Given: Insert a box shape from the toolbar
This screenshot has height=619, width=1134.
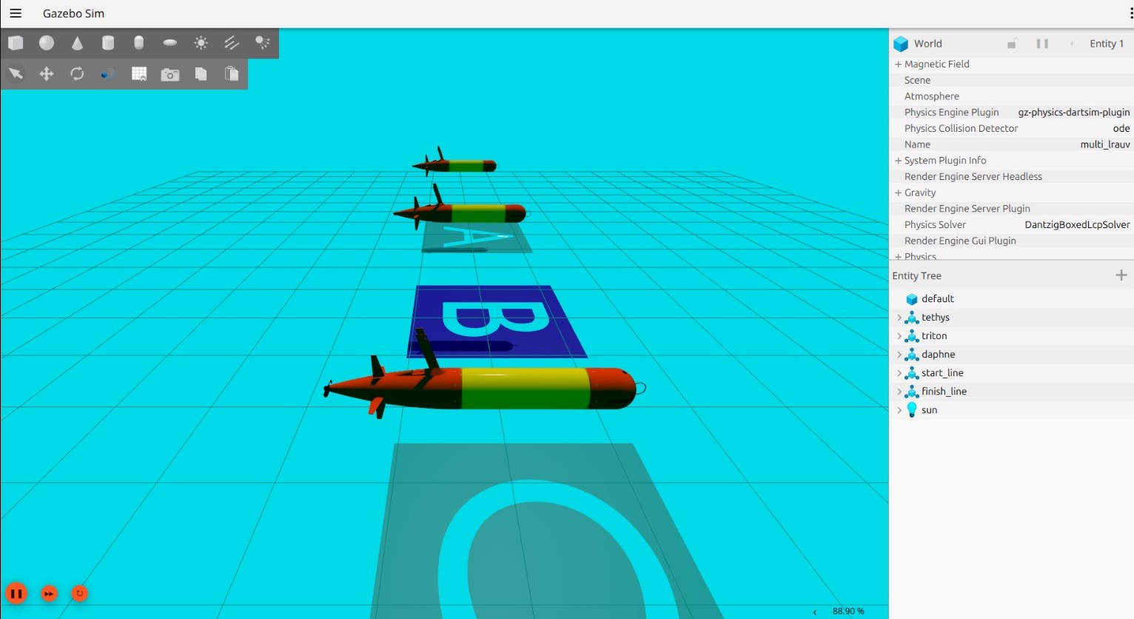Looking at the screenshot, I should point(16,43).
